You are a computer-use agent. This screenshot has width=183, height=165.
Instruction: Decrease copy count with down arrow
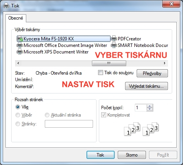tap(149, 109)
